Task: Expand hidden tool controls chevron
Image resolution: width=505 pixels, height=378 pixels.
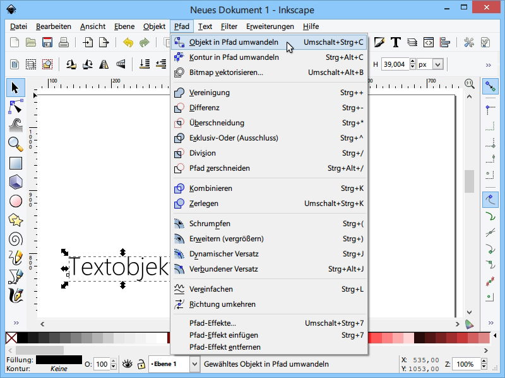Action: coord(489,66)
